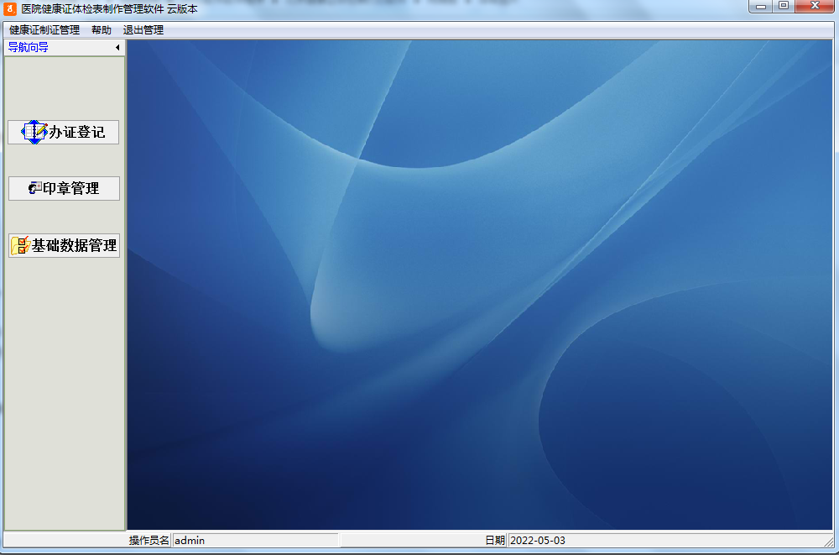This screenshot has width=839, height=555.
Task: Open 基础数据管理 from its text label
Action: coord(74,246)
